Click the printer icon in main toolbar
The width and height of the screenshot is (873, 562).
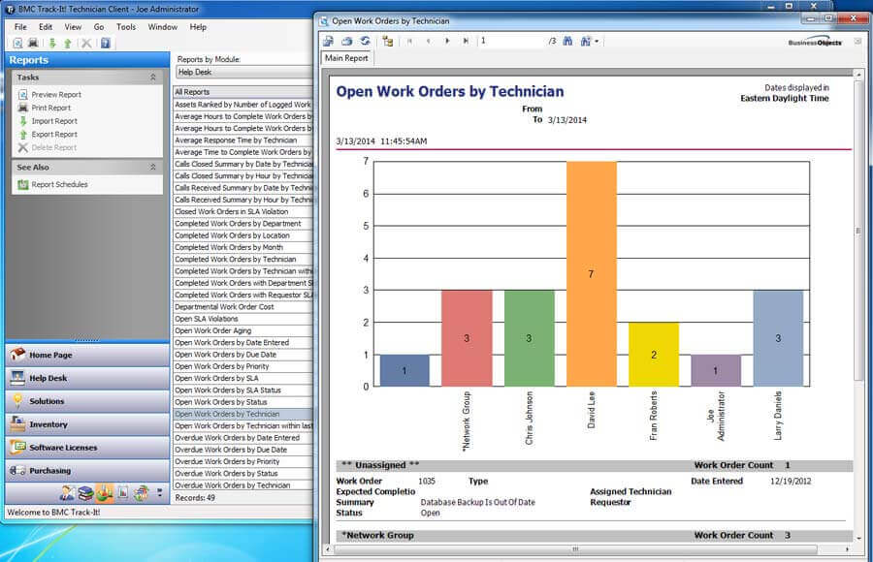coord(33,43)
